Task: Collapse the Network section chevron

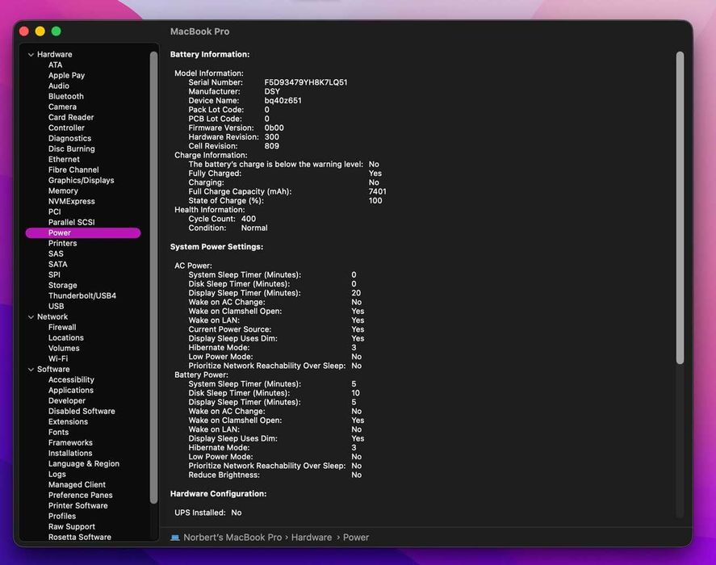Action: [31, 317]
